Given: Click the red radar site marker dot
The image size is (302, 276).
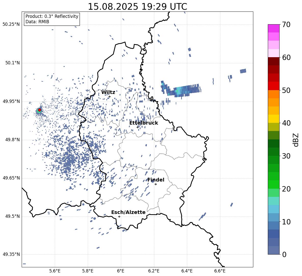Looking at the screenshot, I should coord(40,110).
